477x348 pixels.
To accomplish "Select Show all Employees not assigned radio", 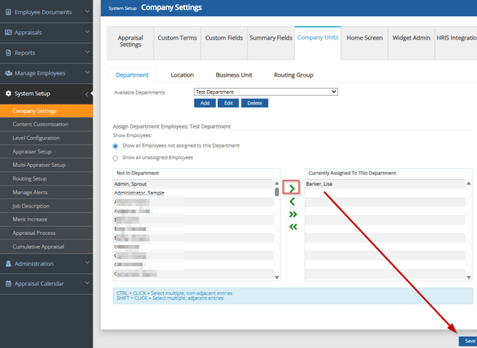I will [x=115, y=146].
